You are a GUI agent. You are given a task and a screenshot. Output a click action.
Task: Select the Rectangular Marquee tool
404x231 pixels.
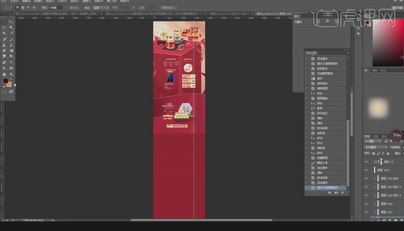coord(4,22)
